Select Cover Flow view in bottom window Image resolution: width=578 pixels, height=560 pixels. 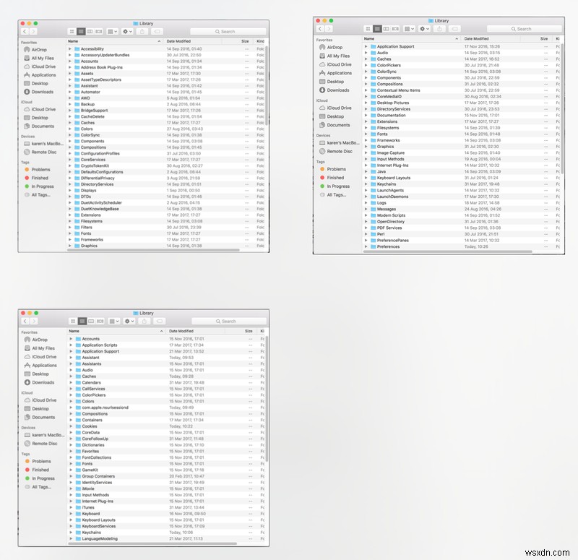[100, 321]
